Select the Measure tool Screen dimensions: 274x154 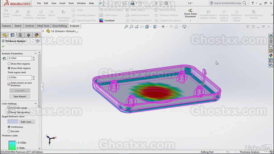[17, 13]
